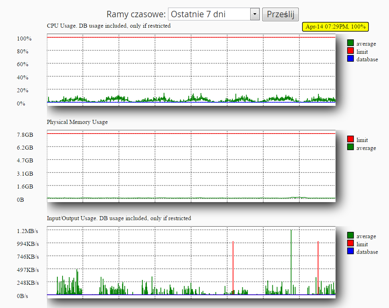The width and height of the screenshot is (389, 308).
Task: Click the green average swatch in Memory legend
Action: [350, 147]
